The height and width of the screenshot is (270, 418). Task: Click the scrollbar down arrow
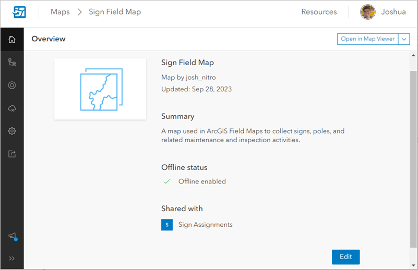pos(413,265)
